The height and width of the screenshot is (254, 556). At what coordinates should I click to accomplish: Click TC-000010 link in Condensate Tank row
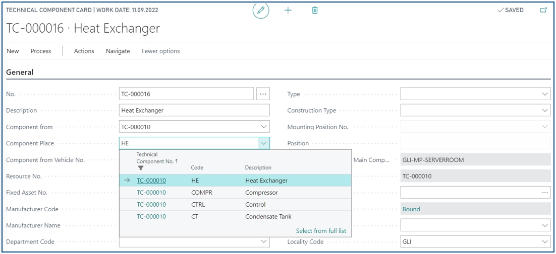[151, 216]
